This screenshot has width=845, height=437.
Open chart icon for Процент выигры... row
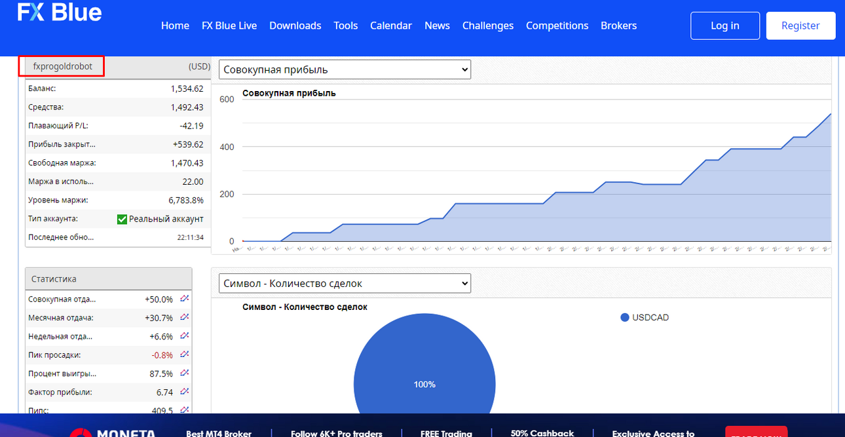[185, 373]
